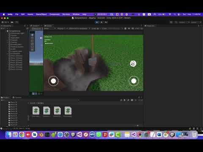Open the Game view resolution dropdown

pos(79,29)
